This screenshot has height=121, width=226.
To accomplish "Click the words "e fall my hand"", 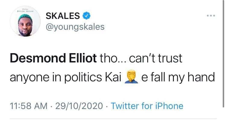I will [x=178, y=77].
